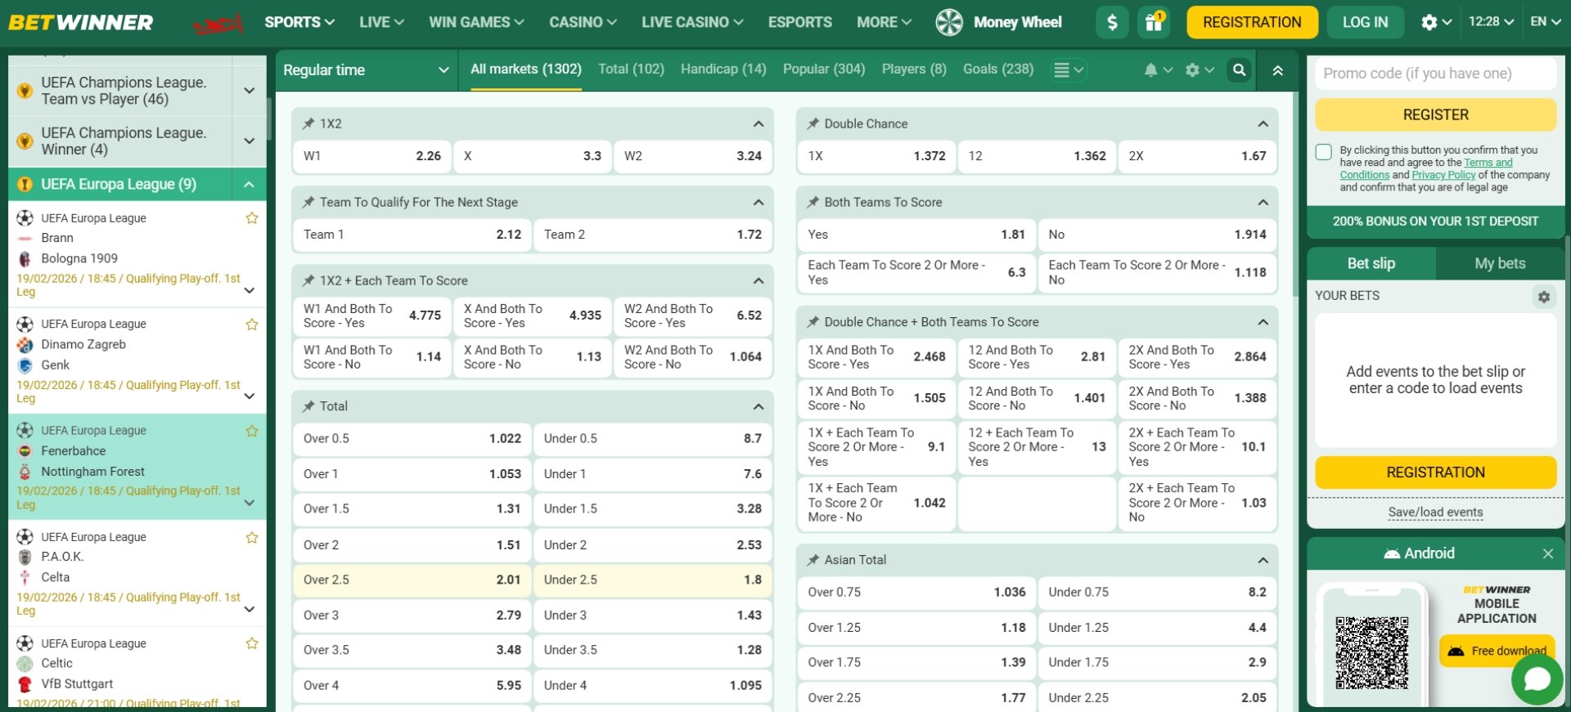1571x712 pixels.
Task: Select Under 2.5 odds 1.8
Action: pyautogui.click(x=652, y=580)
